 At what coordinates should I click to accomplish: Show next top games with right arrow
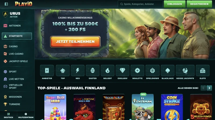[209, 88]
